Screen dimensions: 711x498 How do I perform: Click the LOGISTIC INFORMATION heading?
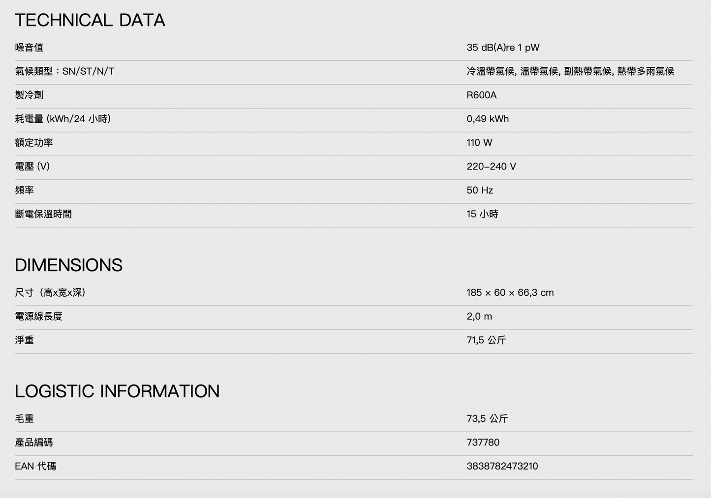[x=117, y=391]
